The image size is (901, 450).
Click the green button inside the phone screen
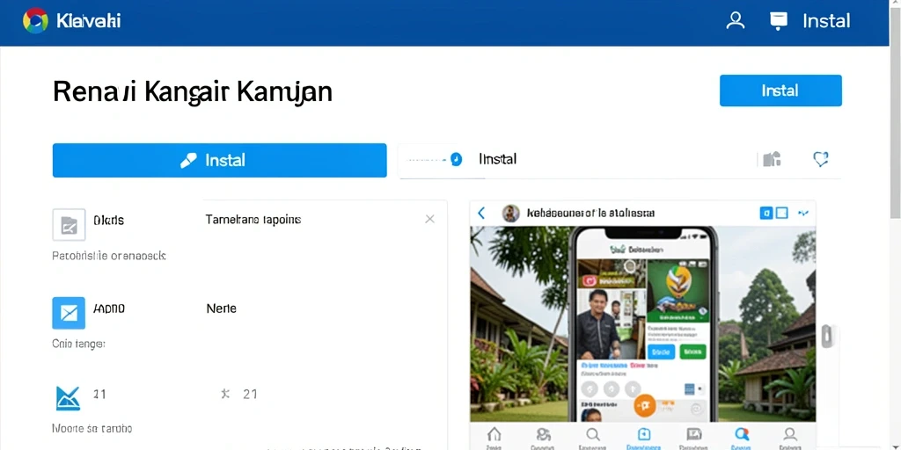[693, 352]
